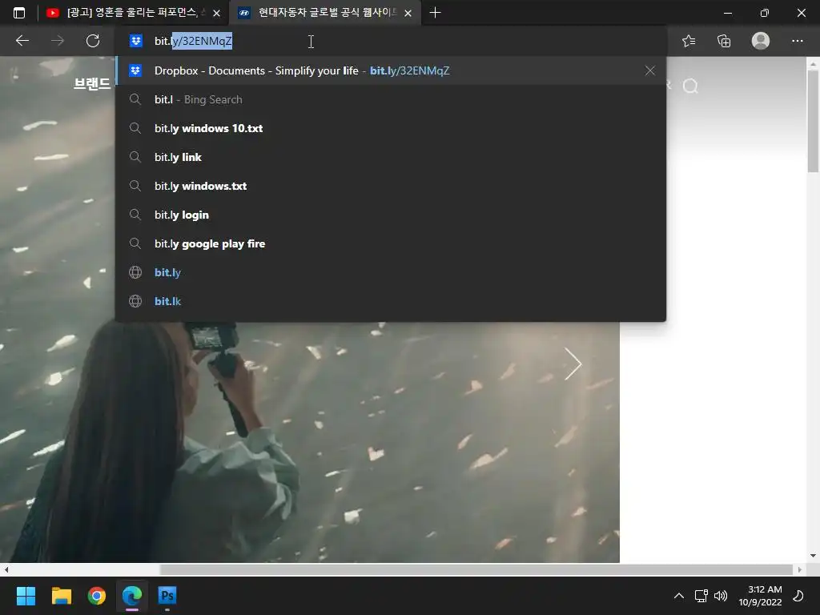The image size is (820, 615).
Task: Choose suggestion bit.ly windows.txt
Action: [391, 186]
